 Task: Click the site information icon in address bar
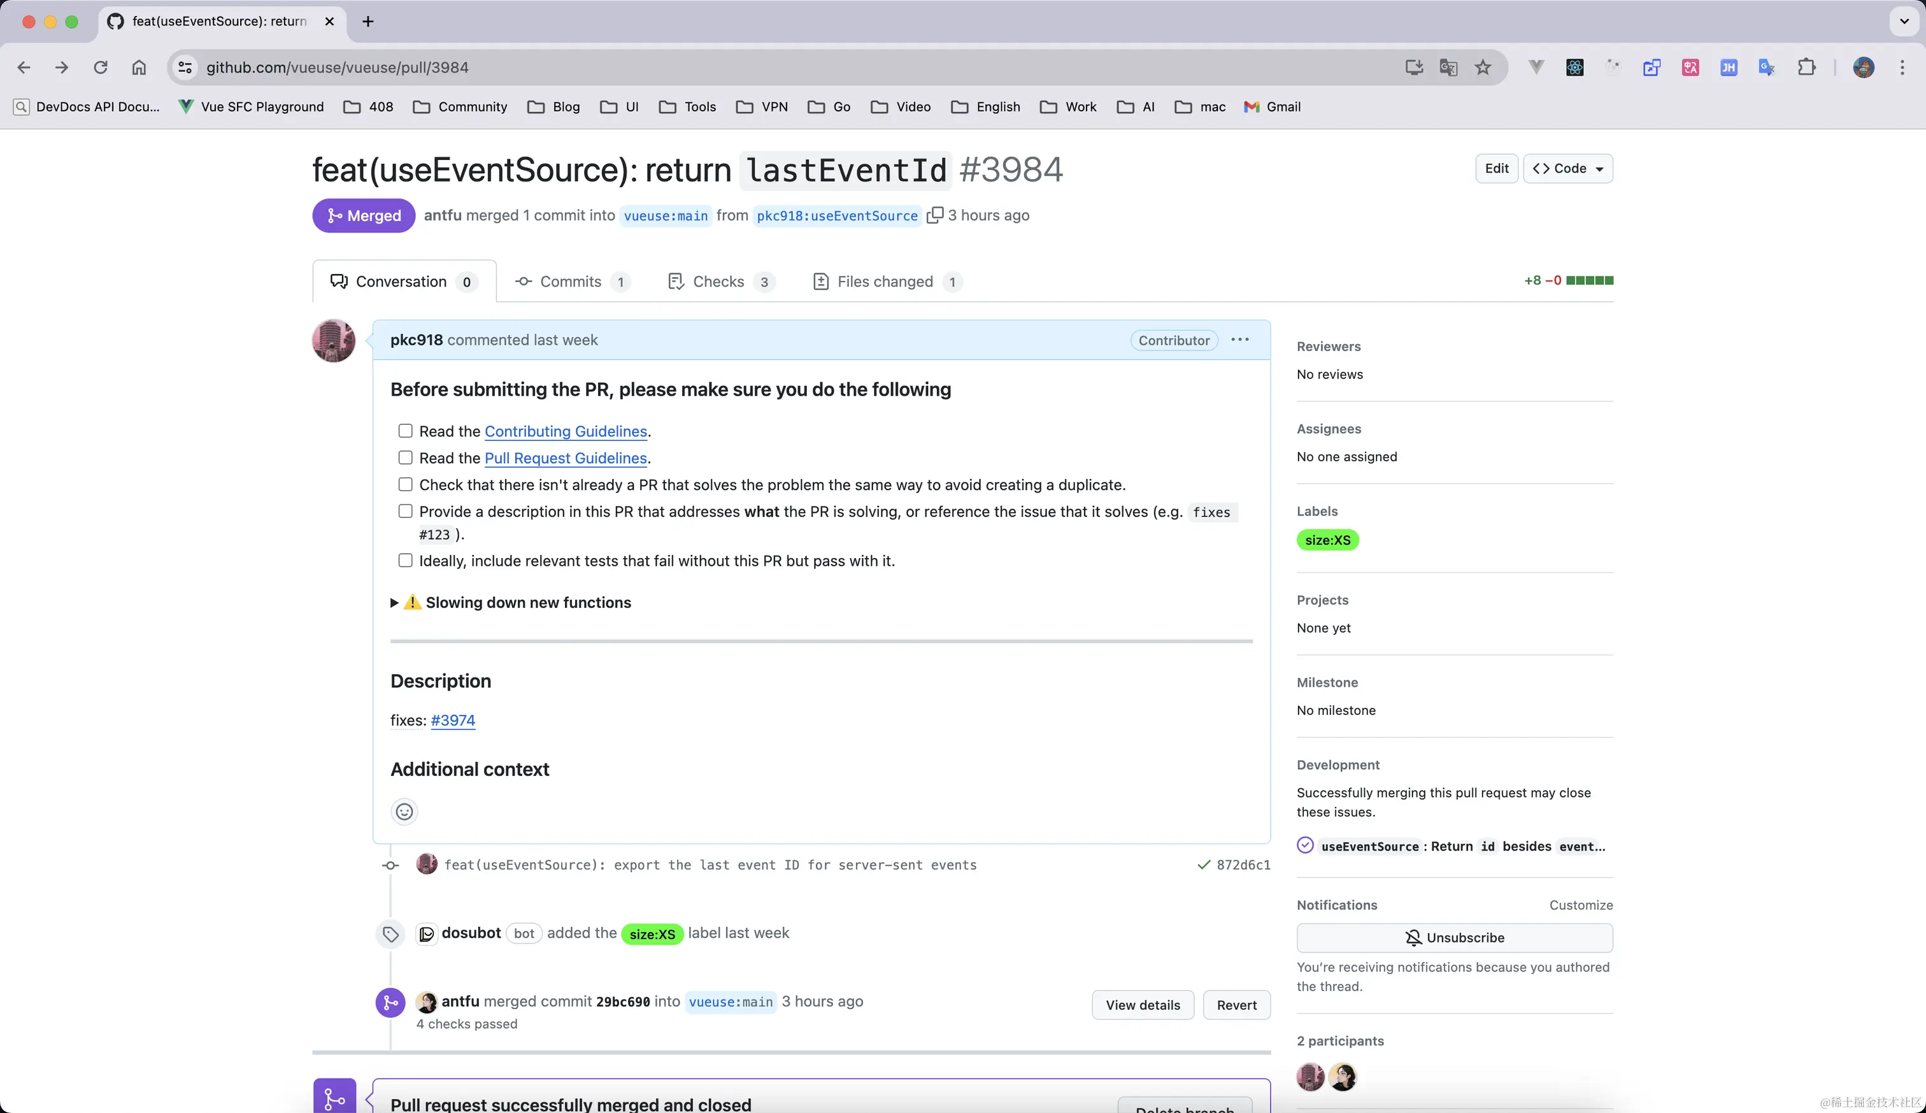pos(185,68)
